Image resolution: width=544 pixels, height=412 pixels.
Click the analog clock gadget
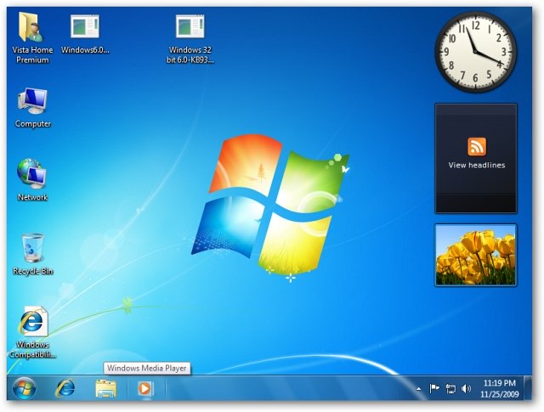[x=476, y=52]
